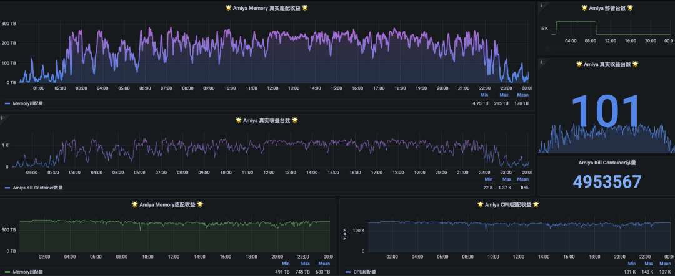Click the 148 K max value
The width and height of the screenshot is (675, 276).
click(648, 272)
